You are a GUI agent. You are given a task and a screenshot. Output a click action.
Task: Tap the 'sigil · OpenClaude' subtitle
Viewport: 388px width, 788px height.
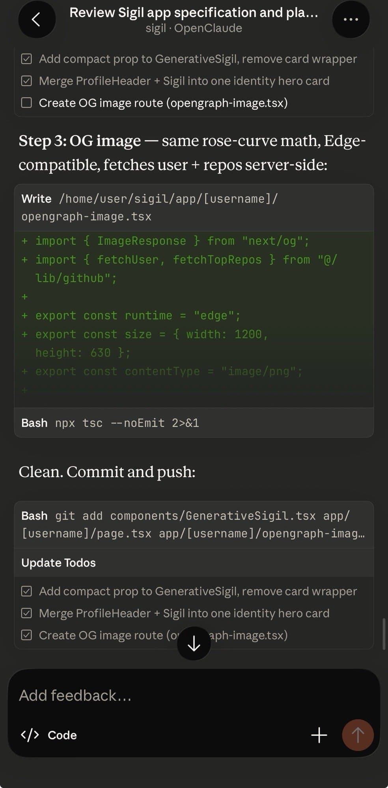click(193, 28)
